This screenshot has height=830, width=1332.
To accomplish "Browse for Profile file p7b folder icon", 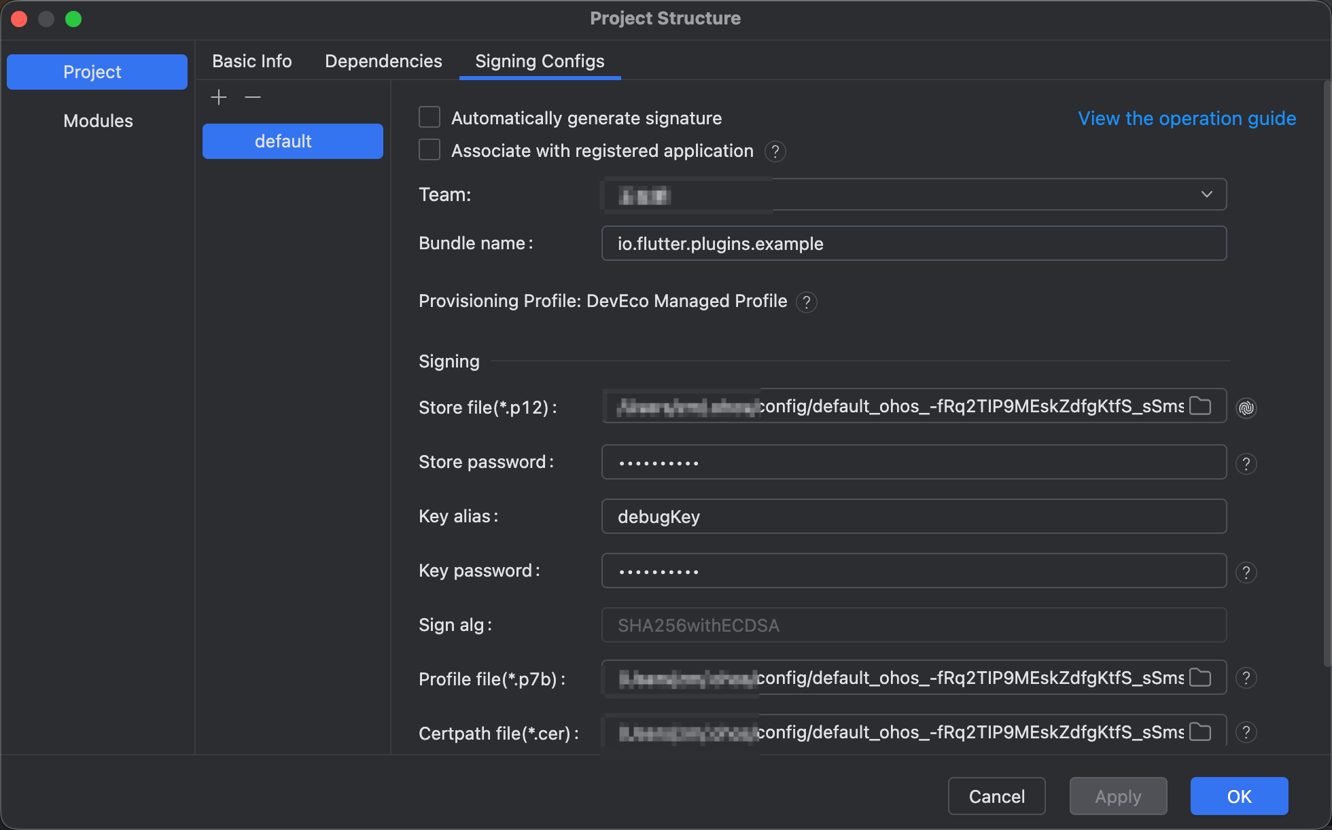I will tap(1200, 678).
